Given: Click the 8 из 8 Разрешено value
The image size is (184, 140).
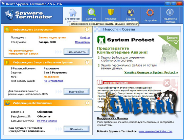Looking at the screenshot, I should (x=56, y=72).
